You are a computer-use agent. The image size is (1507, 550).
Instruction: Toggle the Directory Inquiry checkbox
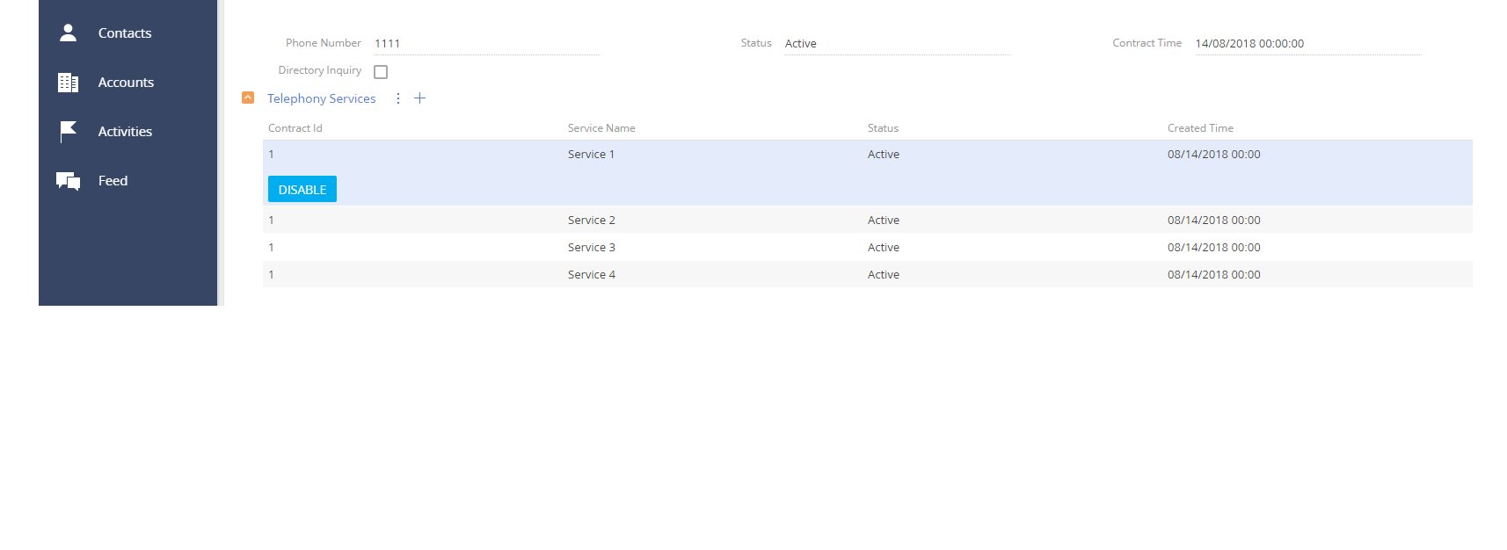tap(381, 72)
